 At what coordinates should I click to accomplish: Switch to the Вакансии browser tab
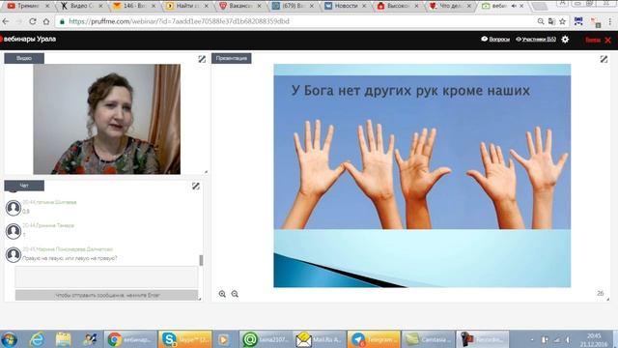click(239, 6)
